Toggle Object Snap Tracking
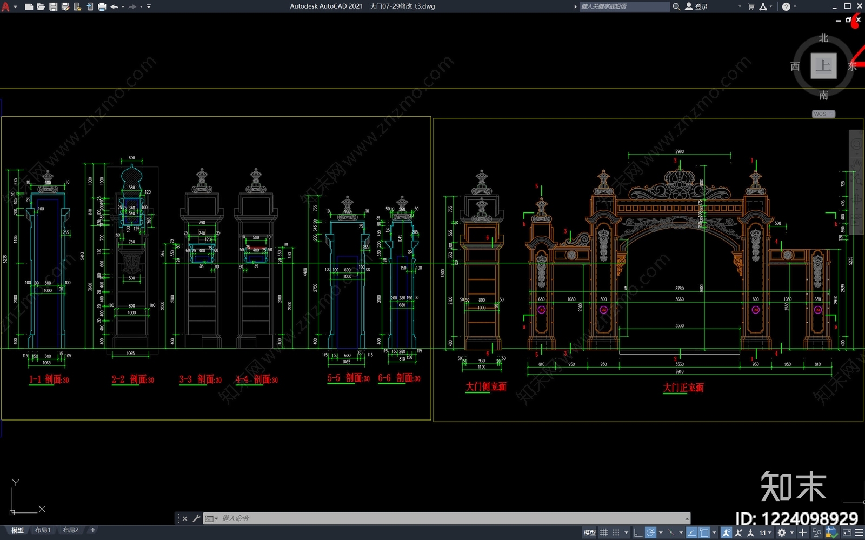The height and width of the screenshot is (540, 865). (691, 532)
